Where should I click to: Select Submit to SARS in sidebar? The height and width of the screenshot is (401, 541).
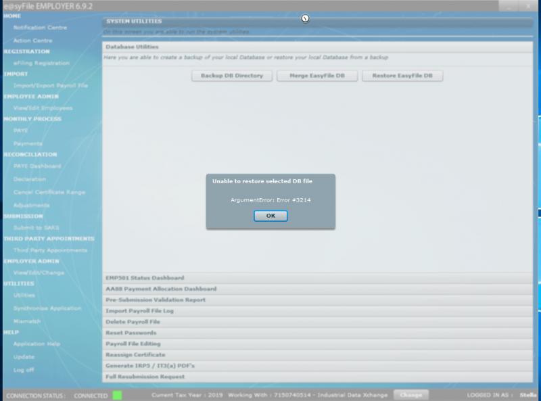[x=37, y=227]
